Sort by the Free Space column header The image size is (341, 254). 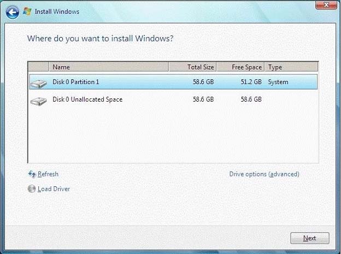240,67
